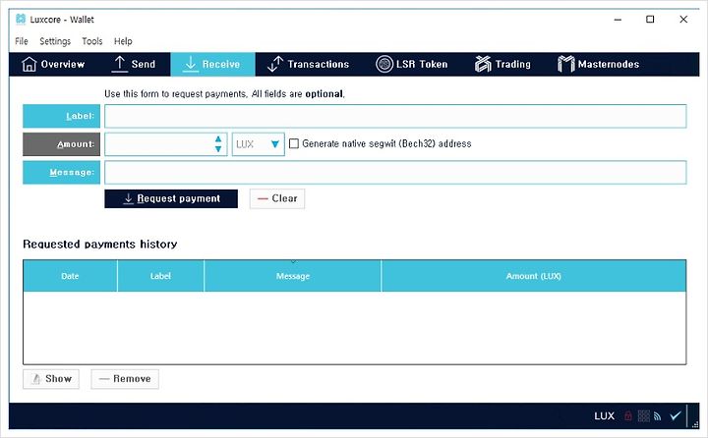Click the Luxcore app icon in title bar

click(x=21, y=20)
